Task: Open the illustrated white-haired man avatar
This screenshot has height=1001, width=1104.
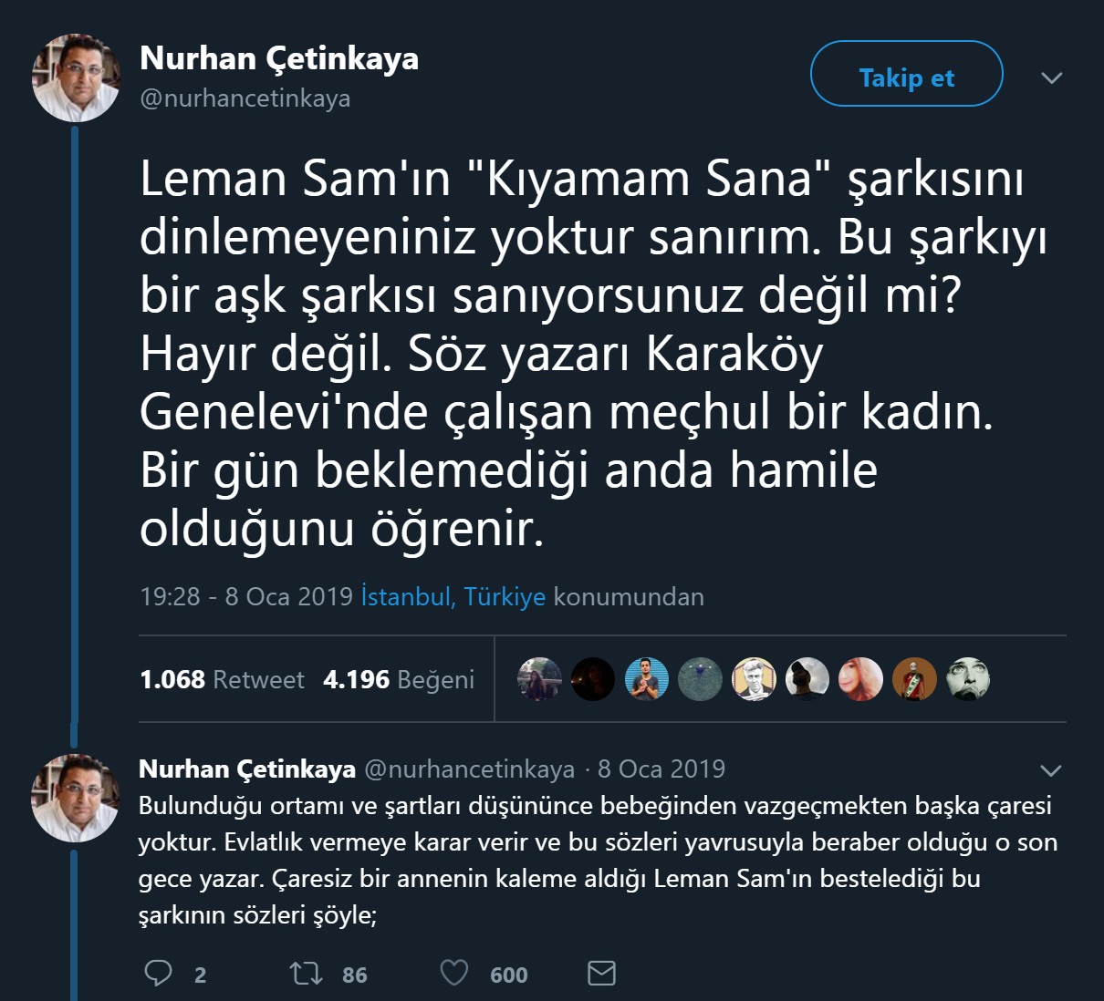Action: [754, 679]
